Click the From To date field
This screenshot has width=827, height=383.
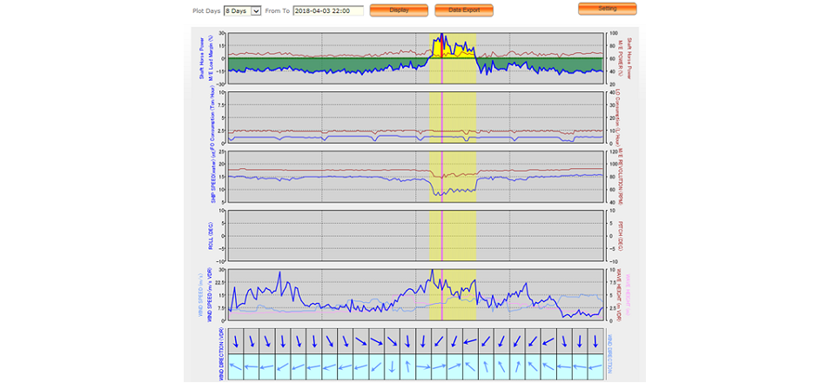[327, 10]
